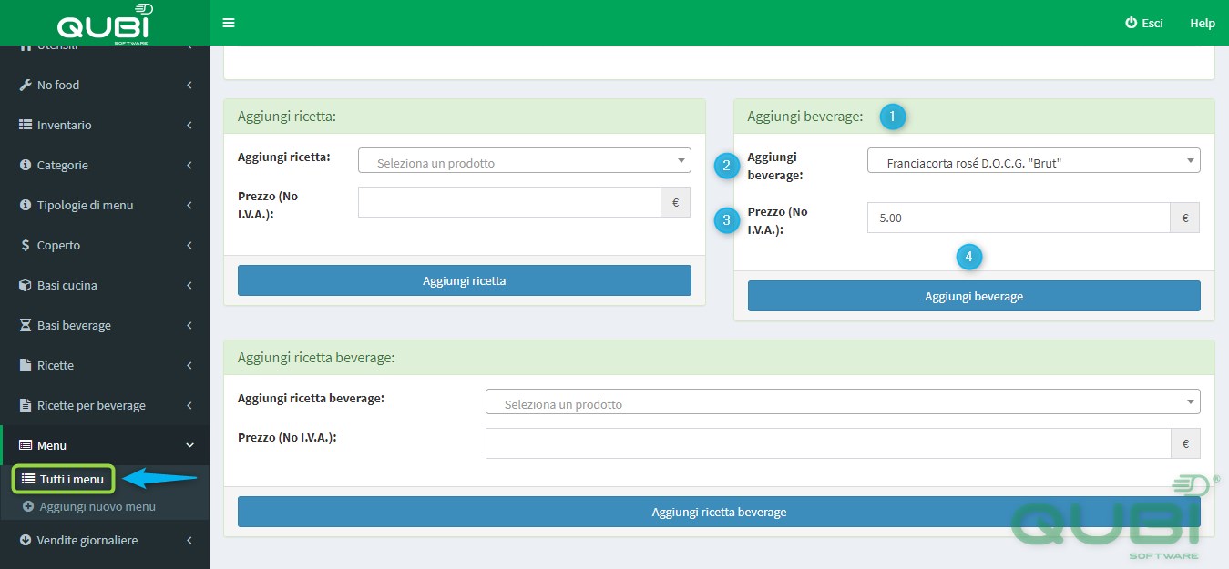Expand the Basi cucina chevron
Image resolution: width=1229 pixels, height=569 pixels.
click(x=189, y=285)
